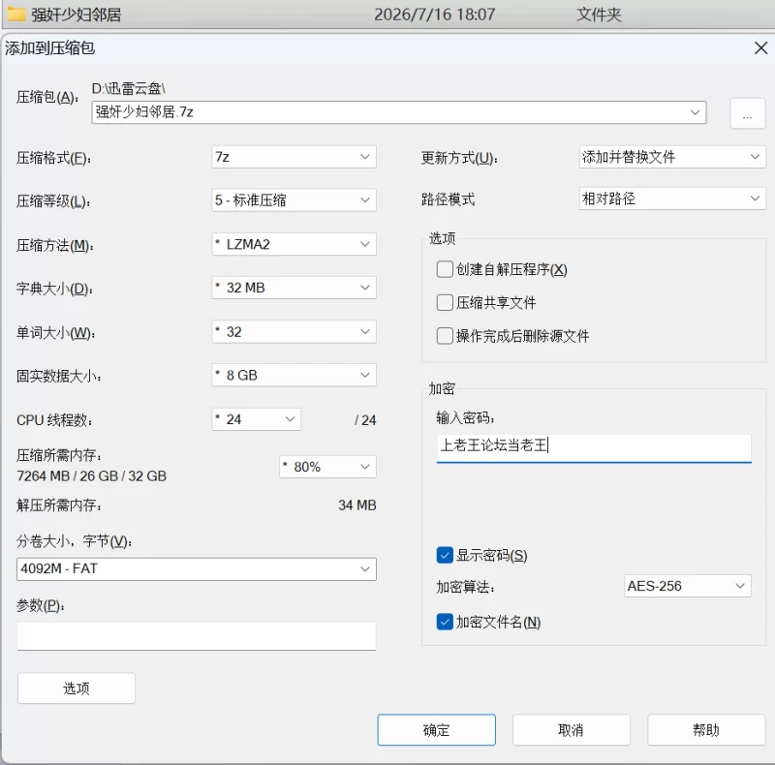
Task: Open the 压缩等级 dropdown showing 5 - 标准压缩
Action: point(294,200)
